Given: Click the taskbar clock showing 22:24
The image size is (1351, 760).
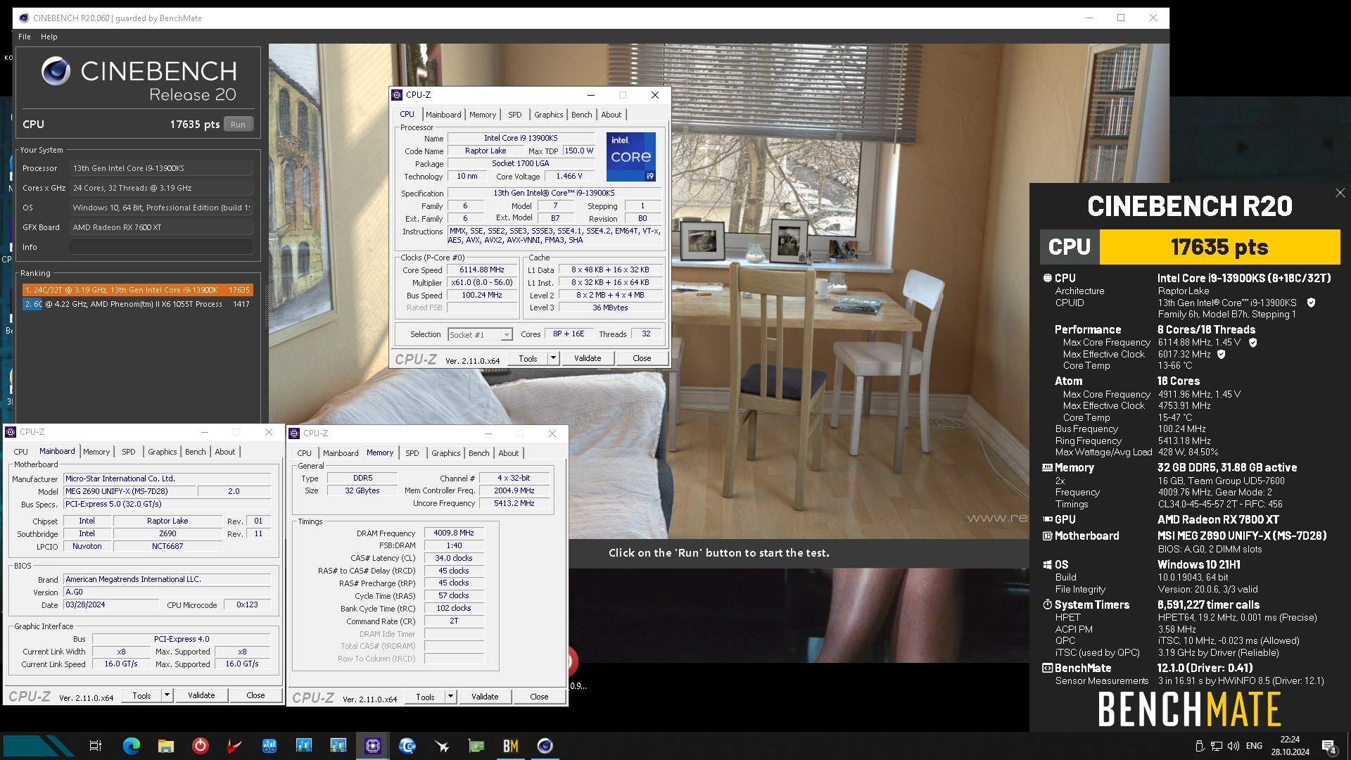Looking at the screenshot, I should 1290,746.
